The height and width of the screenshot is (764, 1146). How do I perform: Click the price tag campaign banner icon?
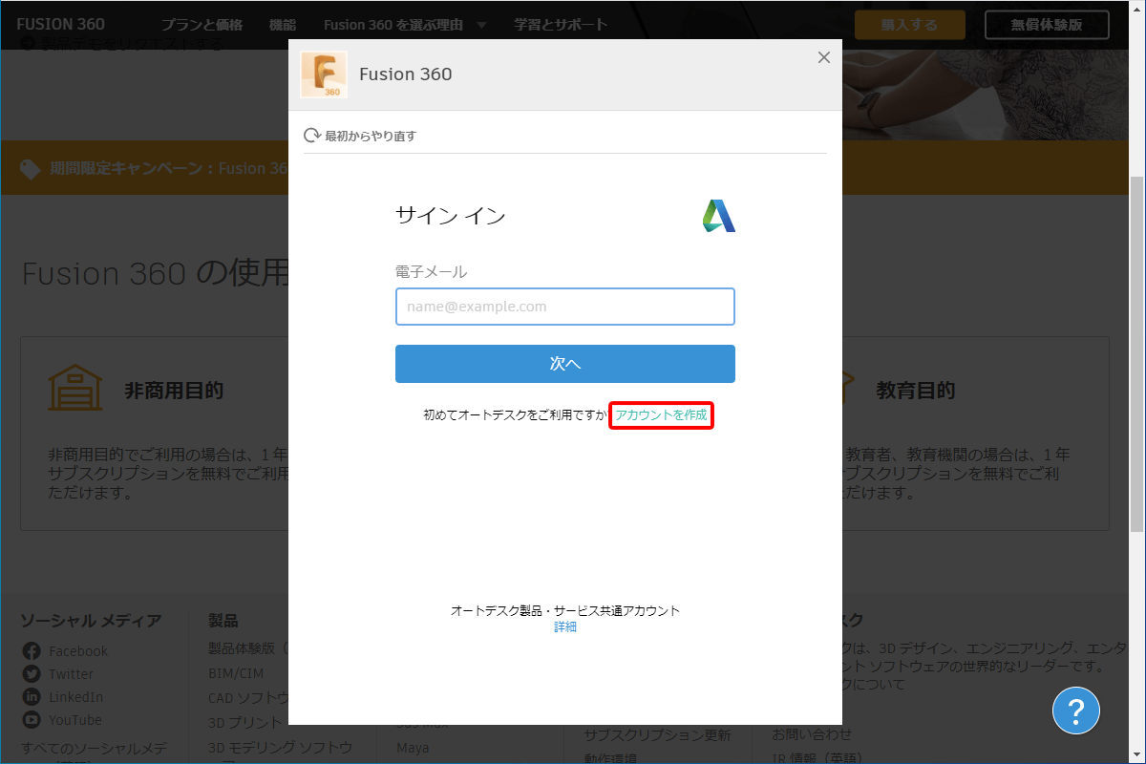coord(31,169)
